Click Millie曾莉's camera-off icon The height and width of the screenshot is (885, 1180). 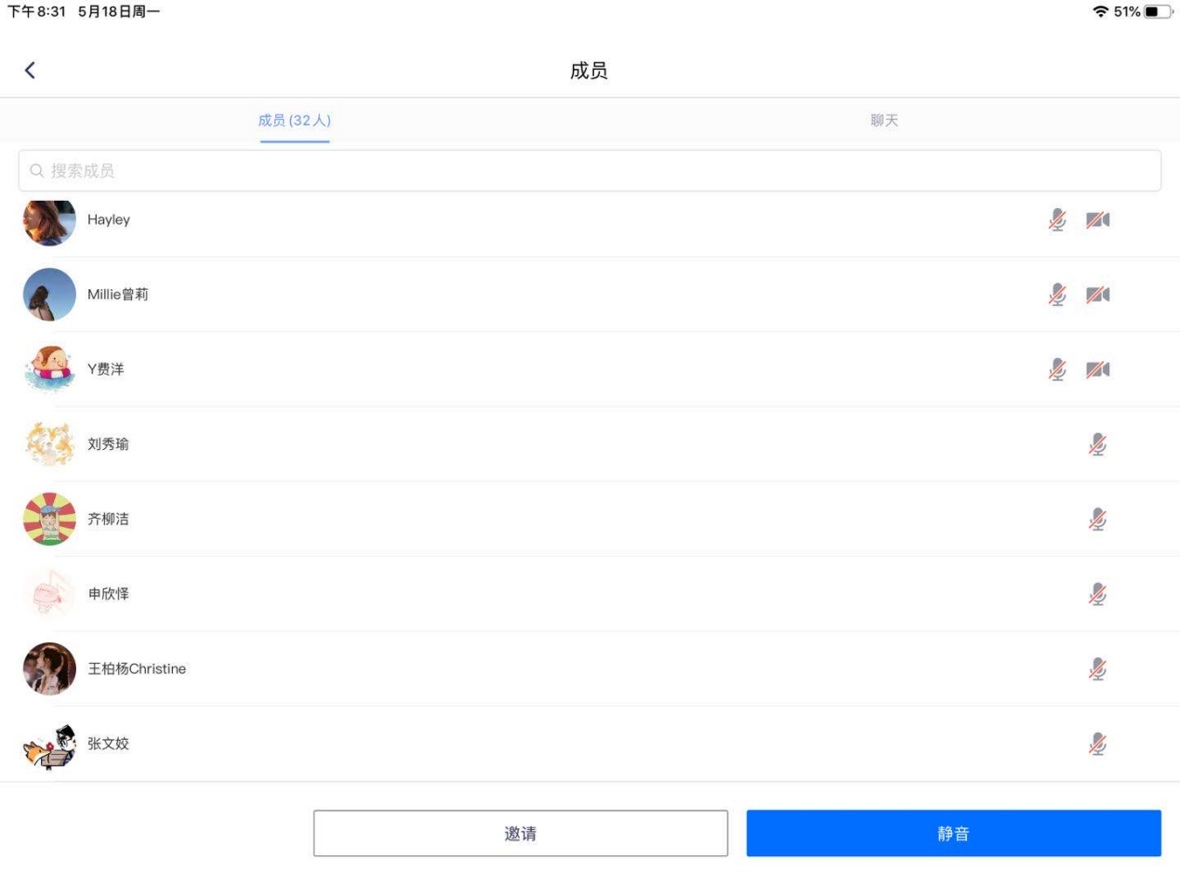point(1098,295)
